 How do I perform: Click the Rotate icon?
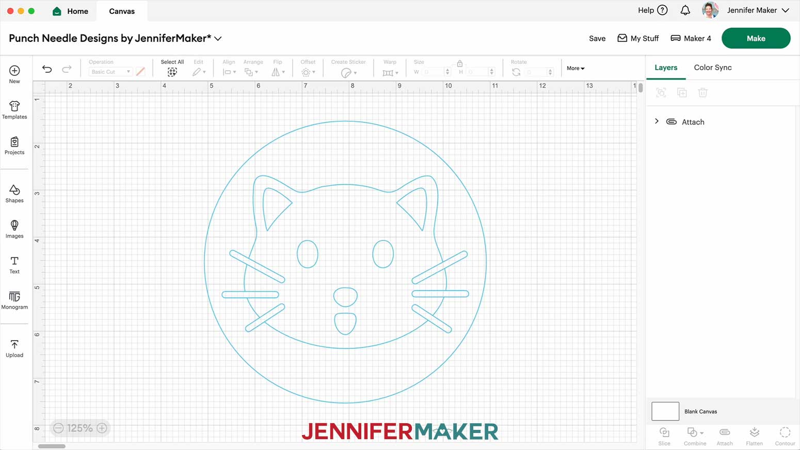pos(516,72)
